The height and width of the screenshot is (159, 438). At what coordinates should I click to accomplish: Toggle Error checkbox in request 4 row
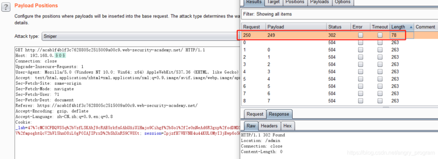tap(361, 71)
